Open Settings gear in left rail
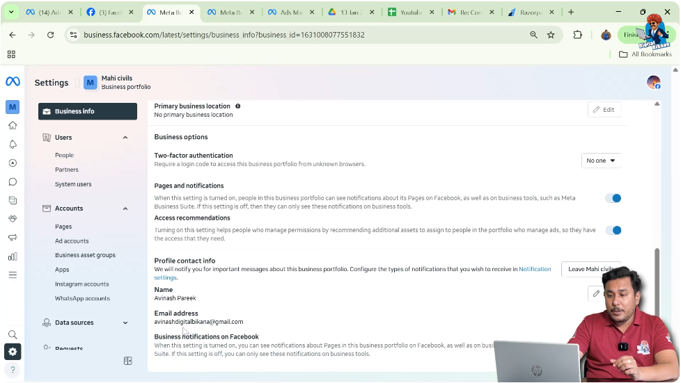 coord(13,352)
